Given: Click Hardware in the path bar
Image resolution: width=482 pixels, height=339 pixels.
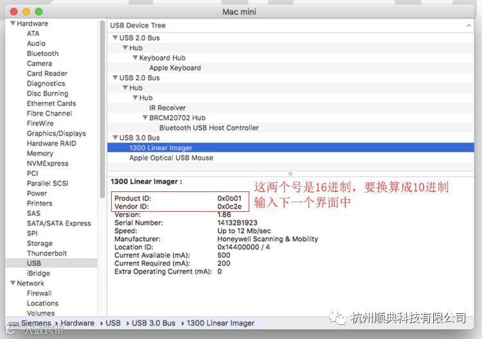Looking at the screenshot, I should pyautogui.click(x=78, y=323).
